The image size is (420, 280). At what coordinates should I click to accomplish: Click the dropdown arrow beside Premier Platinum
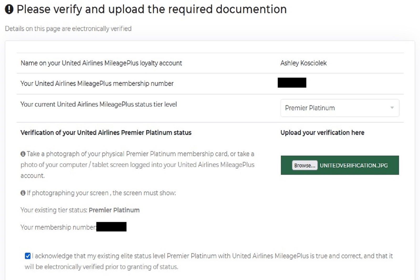click(392, 108)
